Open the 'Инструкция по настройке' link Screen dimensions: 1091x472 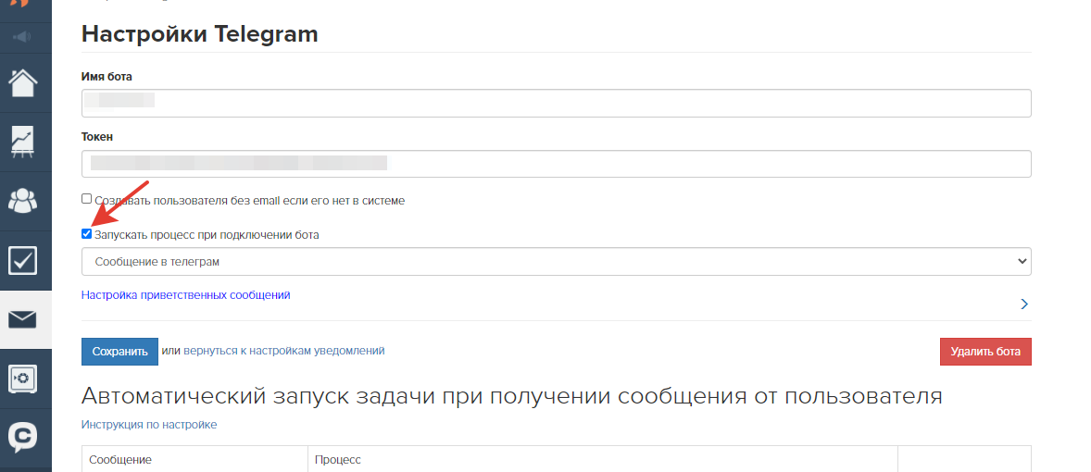coord(149,424)
